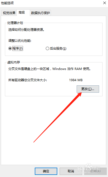Close the 性能选项 dialog window
Viewport: 108px width, 177px height.
point(105,3)
